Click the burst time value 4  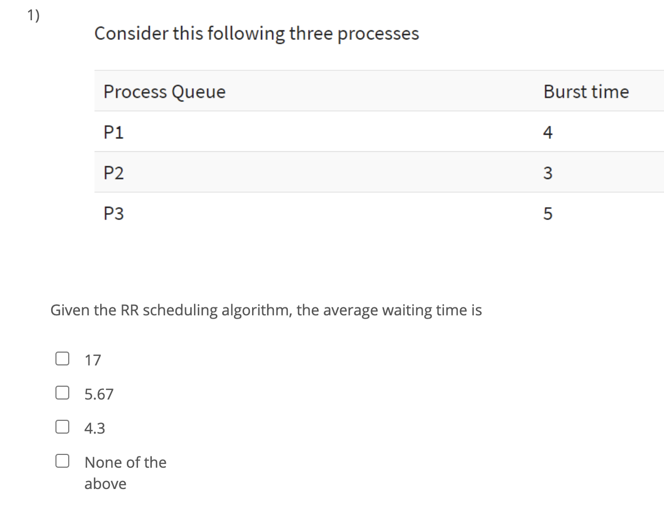click(x=548, y=132)
